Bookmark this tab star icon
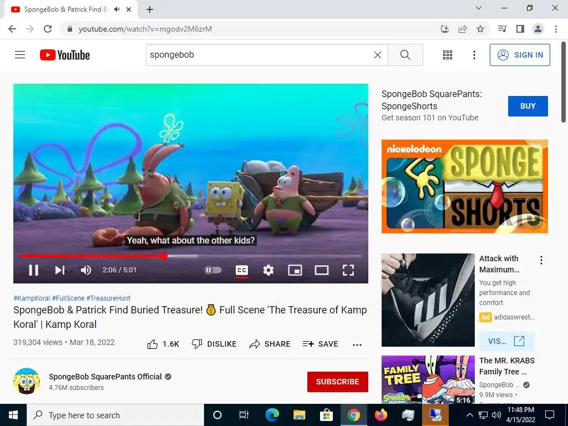 pyautogui.click(x=480, y=29)
